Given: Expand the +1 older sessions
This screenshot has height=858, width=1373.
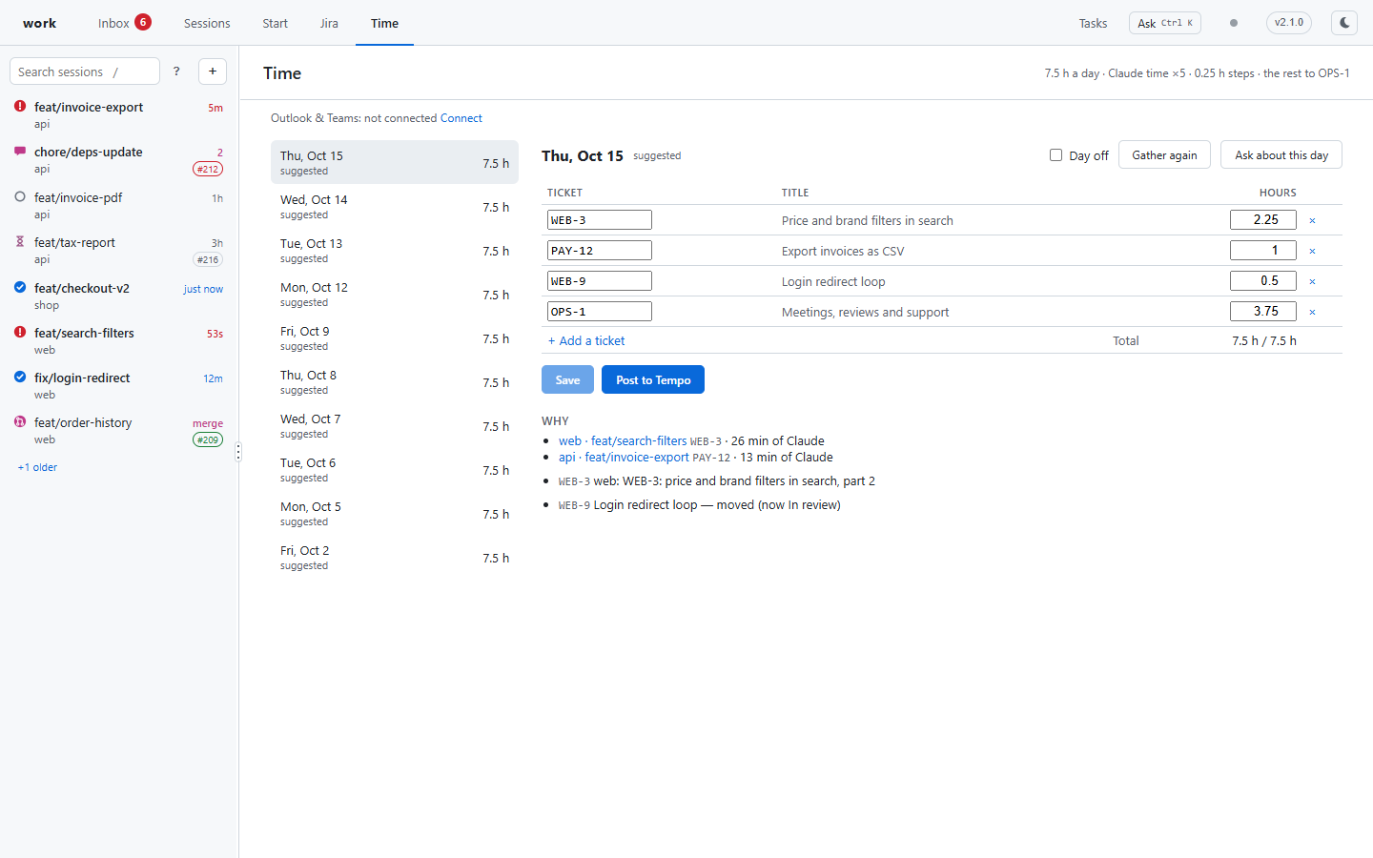Looking at the screenshot, I should tap(37, 467).
